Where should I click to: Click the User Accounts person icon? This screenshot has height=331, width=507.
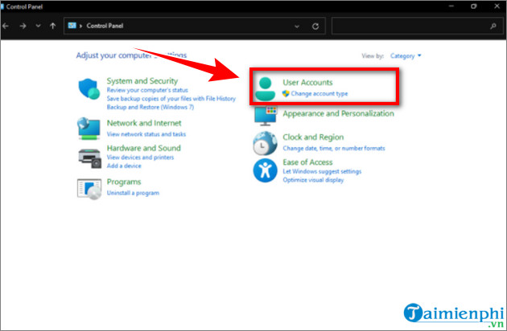tap(265, 89)
